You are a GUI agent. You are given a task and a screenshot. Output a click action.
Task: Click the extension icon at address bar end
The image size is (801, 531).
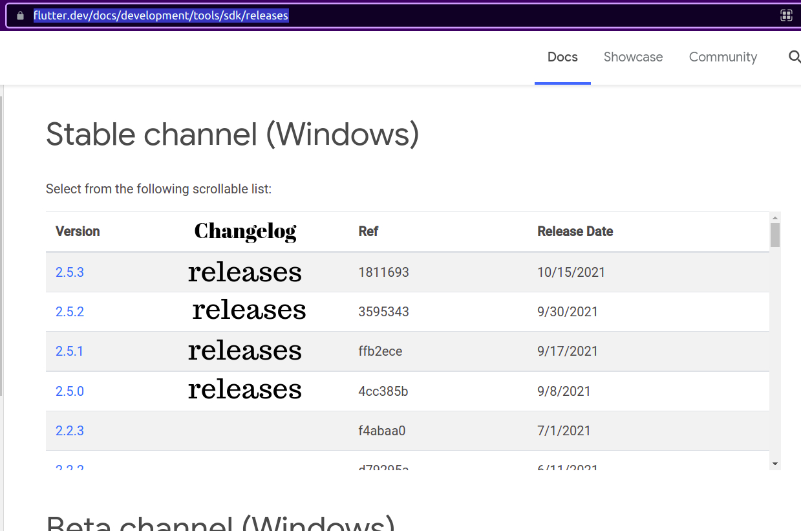point(786,16)
